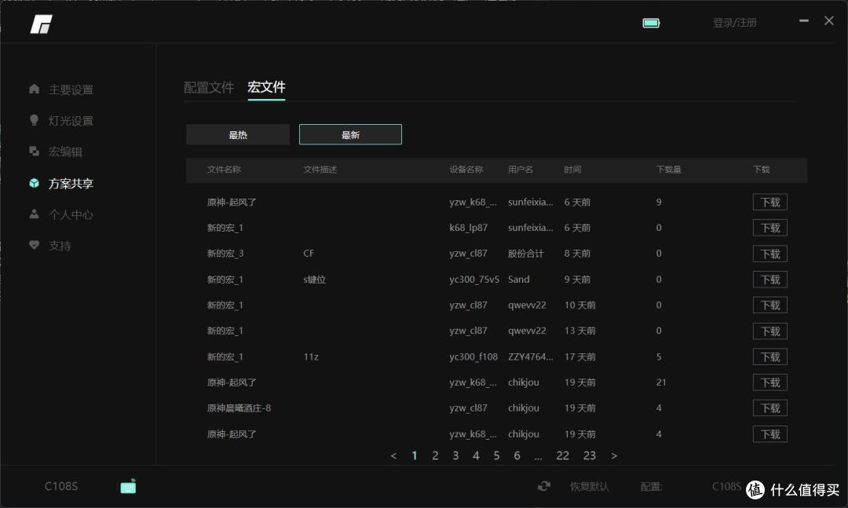Download the 11z macro from yc300_f108
848x508 pixels.
tap(770, 357)
